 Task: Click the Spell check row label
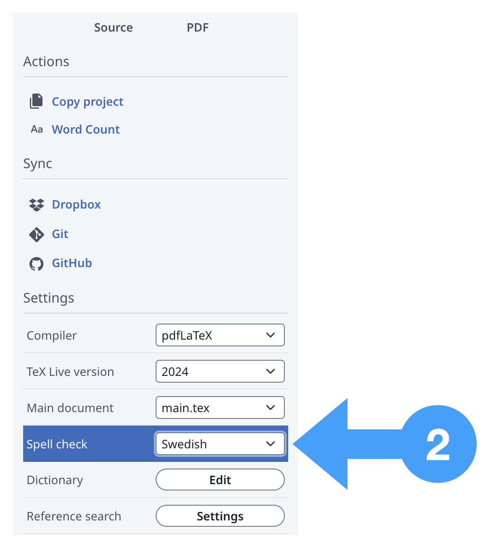click(x=57, y=444)
